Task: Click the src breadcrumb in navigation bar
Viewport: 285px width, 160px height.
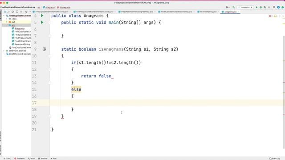Action: click(x=39, y=7)
